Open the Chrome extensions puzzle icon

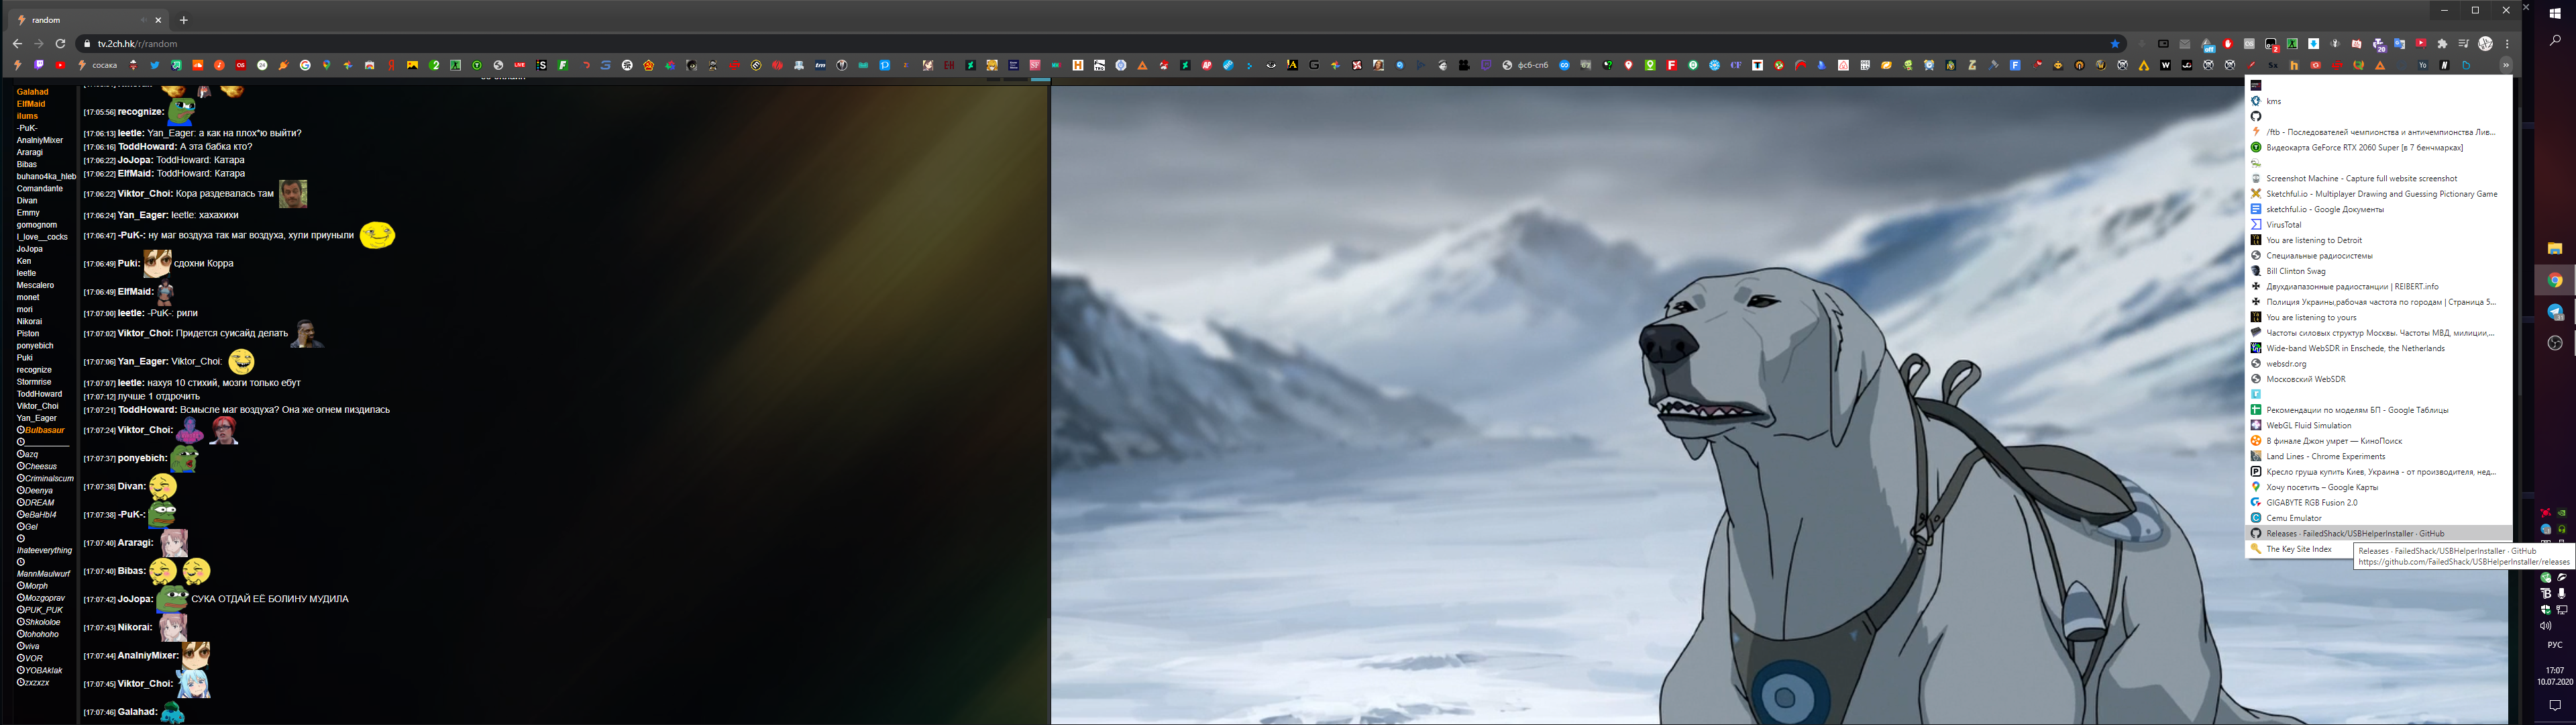[2442, 44]
